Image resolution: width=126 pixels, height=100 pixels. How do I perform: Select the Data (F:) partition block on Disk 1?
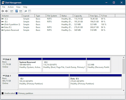[96, 81]
